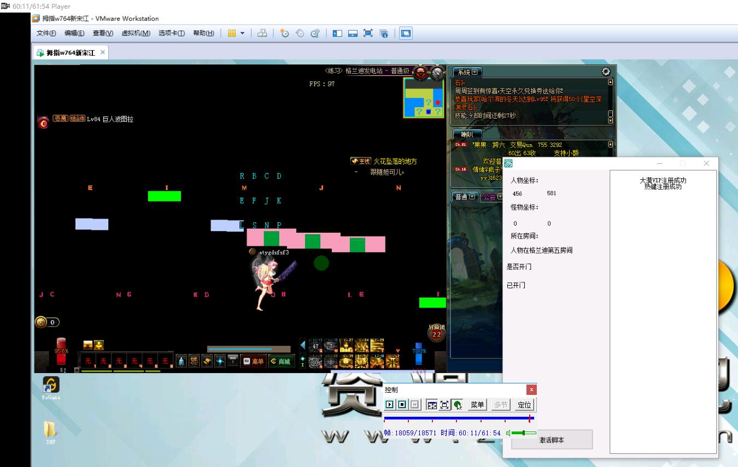Click the fullscreen icon in 控制 window
The height and width of the screenshot is (467, 738).
click(444, 405)
